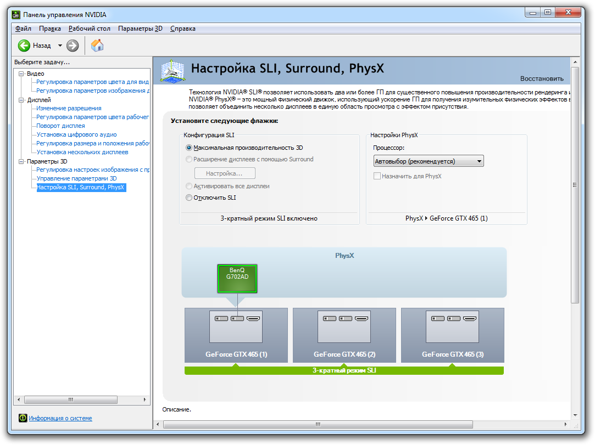Image resolution: width=595 pixels, height=445 pixels.
Task: Select the Отключить SLI radio button
Action: tap(190, 198)
